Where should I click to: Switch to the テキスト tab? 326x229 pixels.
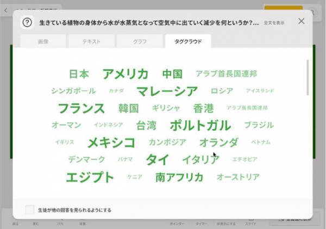pyautogui.click(x=91, y=41)
